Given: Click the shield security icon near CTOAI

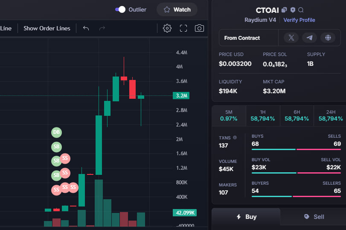Looking at the screenshot, I should point(293,10).
